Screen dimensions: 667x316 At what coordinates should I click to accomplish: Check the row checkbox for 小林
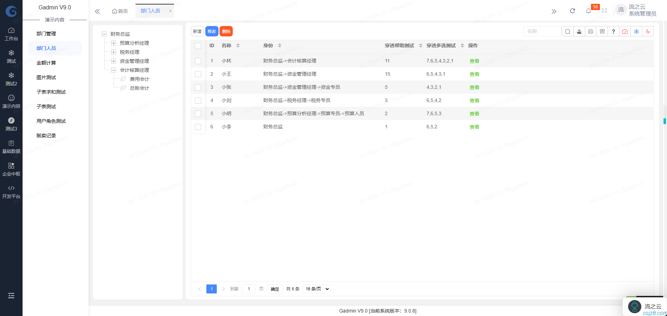point(198,61)
